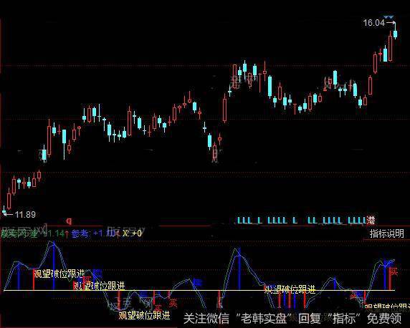
Task: Click the rightmost red 买 buy signal
Action: tap(394, 271)
